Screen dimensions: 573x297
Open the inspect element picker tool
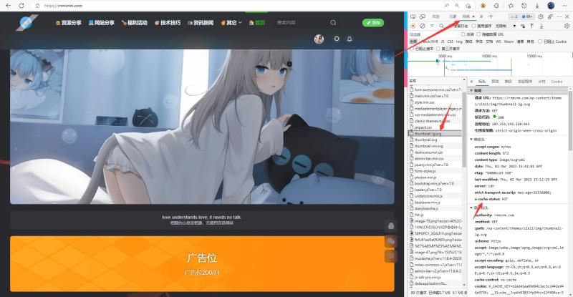413,16
